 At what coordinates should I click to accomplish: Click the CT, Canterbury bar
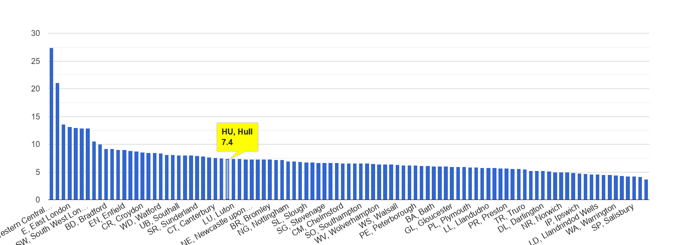pos(215,179)
